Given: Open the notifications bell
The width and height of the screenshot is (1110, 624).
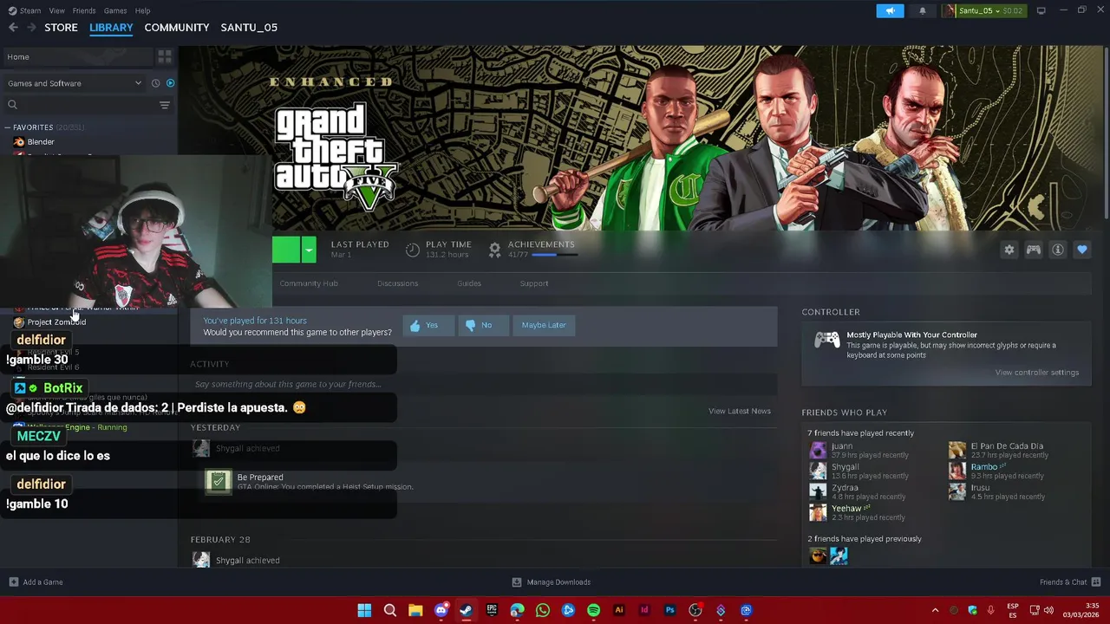Looking at the screenshot, I should [x=922, y=10].
